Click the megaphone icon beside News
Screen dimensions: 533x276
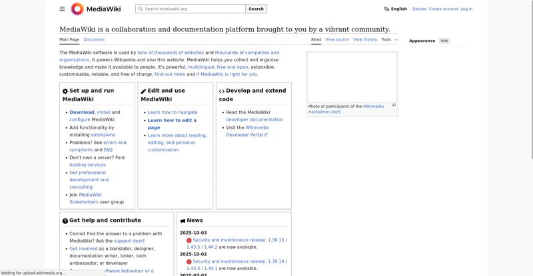point(183,221)
